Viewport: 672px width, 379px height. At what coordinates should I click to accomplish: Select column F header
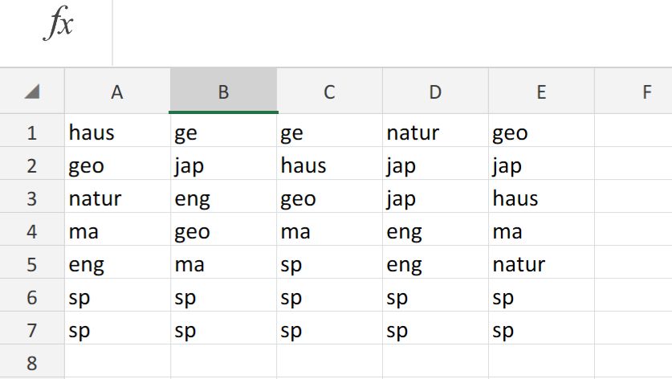[633, 91]
